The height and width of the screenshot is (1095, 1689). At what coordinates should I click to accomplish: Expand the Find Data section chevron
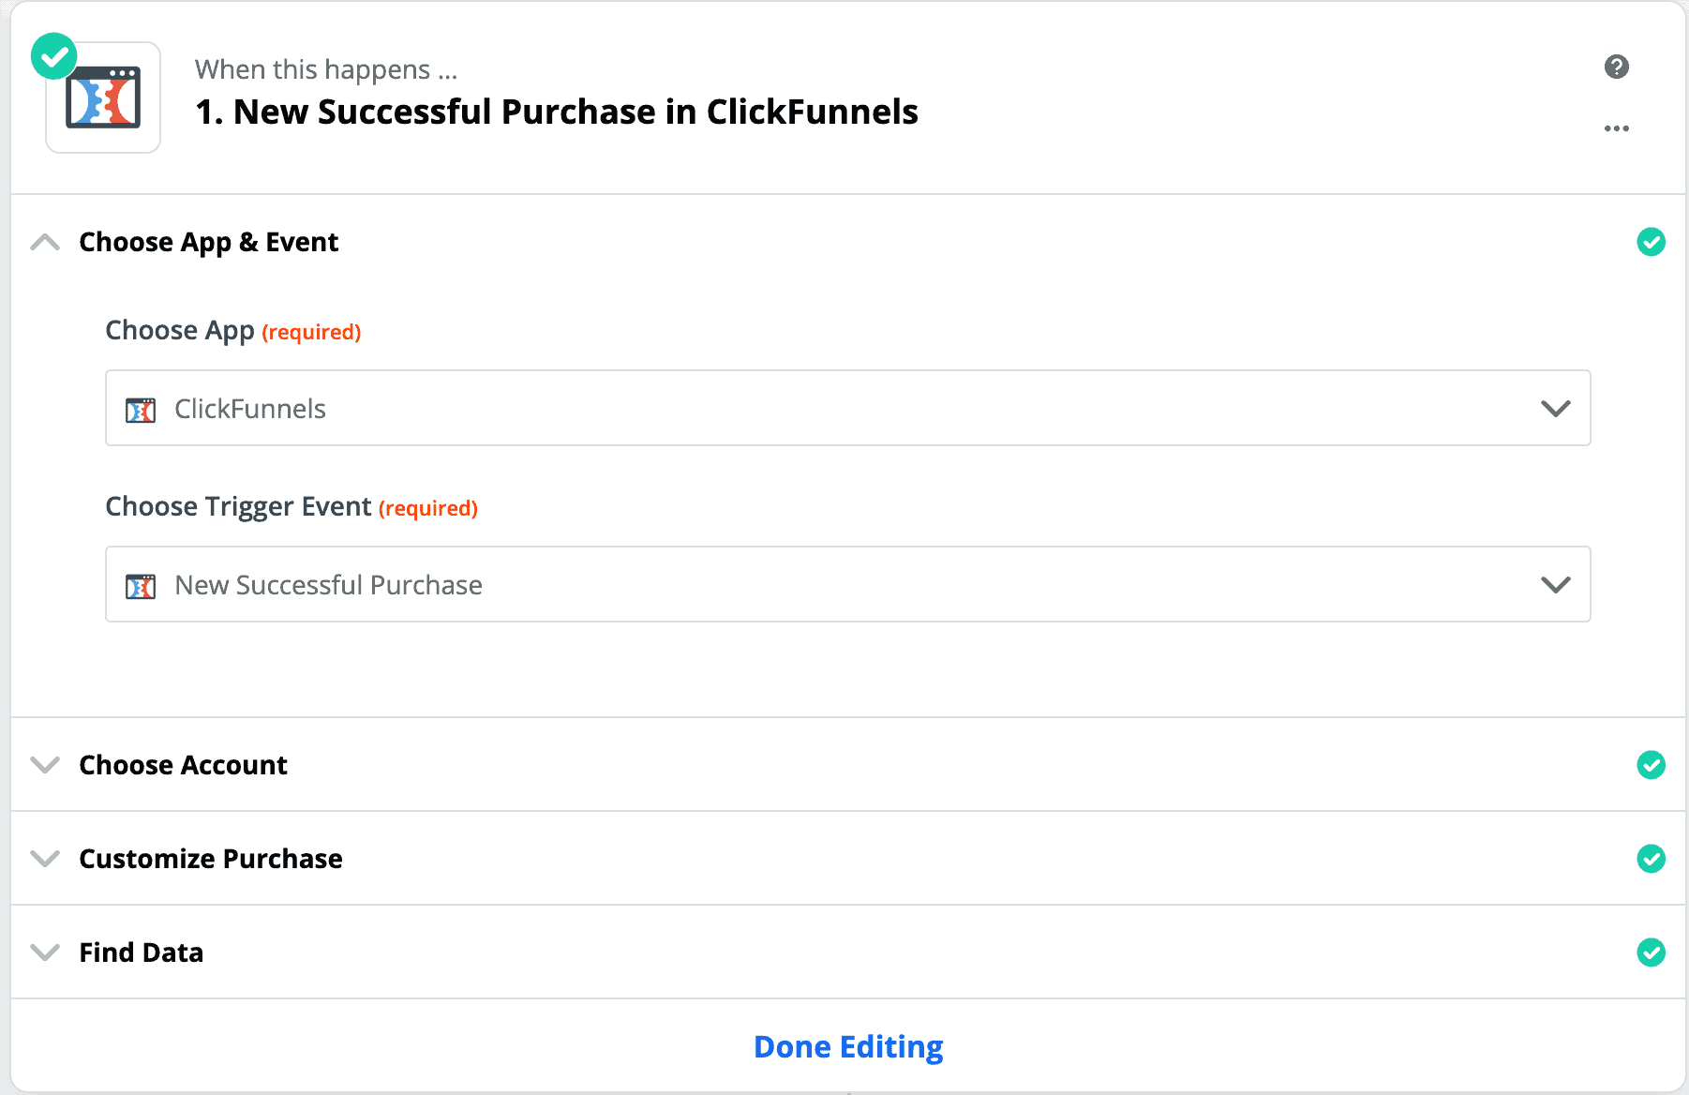[x=45, y=952]
